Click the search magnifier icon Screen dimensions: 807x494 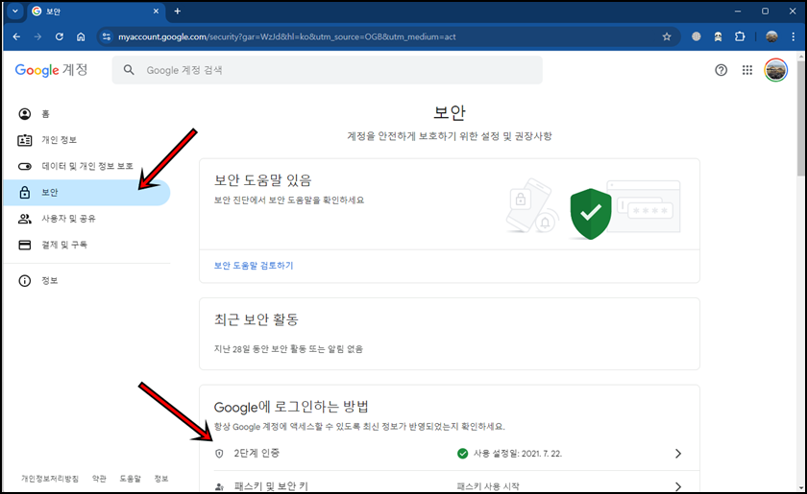(129, 70)
